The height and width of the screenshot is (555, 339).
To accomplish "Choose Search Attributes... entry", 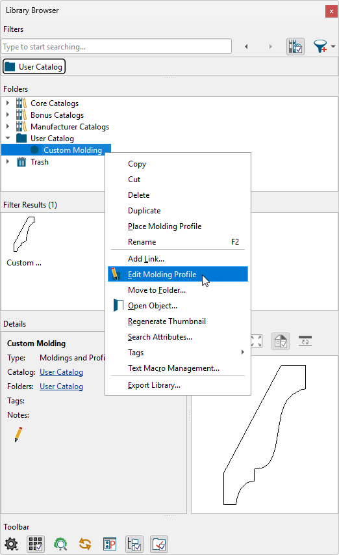I will [x=178, y=336].
